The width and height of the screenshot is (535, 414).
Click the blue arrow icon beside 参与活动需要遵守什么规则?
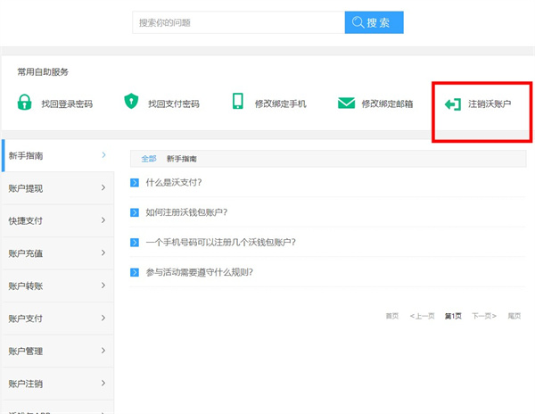135,272
